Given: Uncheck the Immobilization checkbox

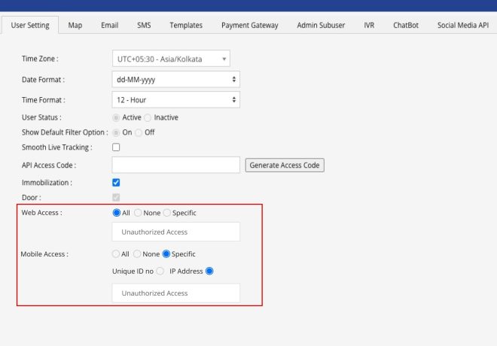Looking at the screenshot, I should (x=116, y=182).
